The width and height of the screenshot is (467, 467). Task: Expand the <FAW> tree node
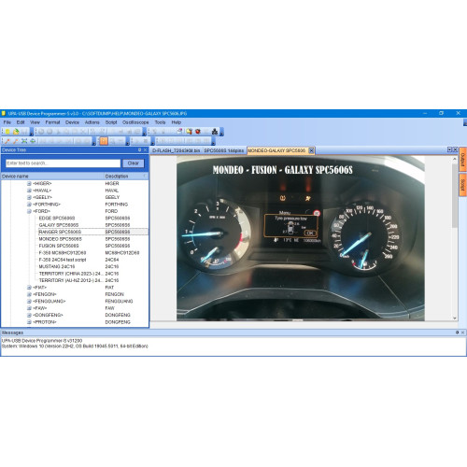[29, 308]
